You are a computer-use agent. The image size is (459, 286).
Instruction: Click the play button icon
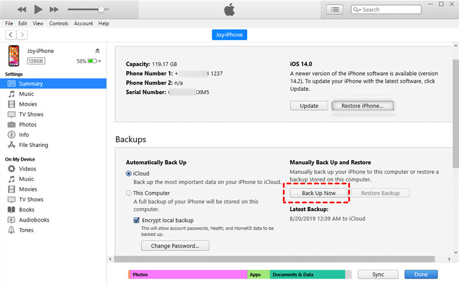(x=38, y=9)
